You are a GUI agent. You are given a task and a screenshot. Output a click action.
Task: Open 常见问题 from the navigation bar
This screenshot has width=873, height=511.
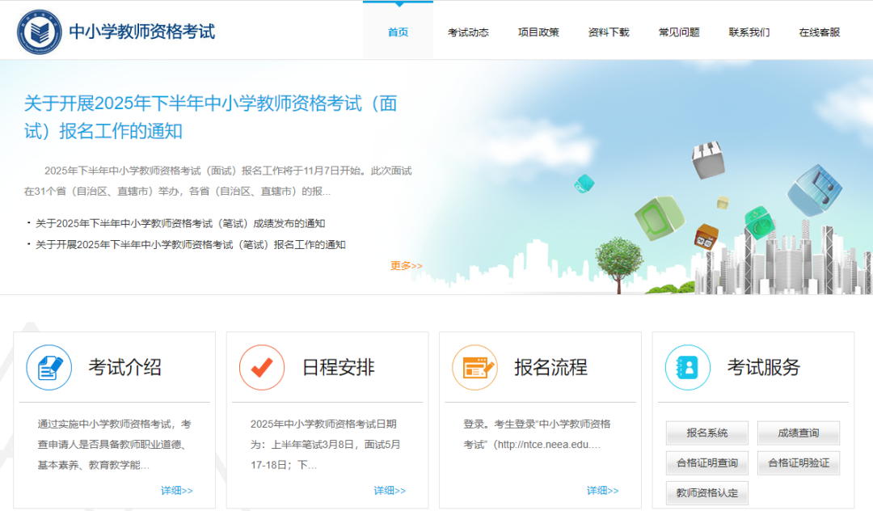click(678, 32)
